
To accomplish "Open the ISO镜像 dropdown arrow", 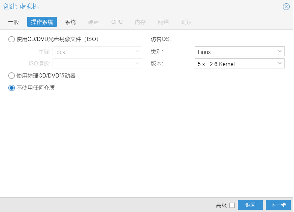I will coord(137,63).
